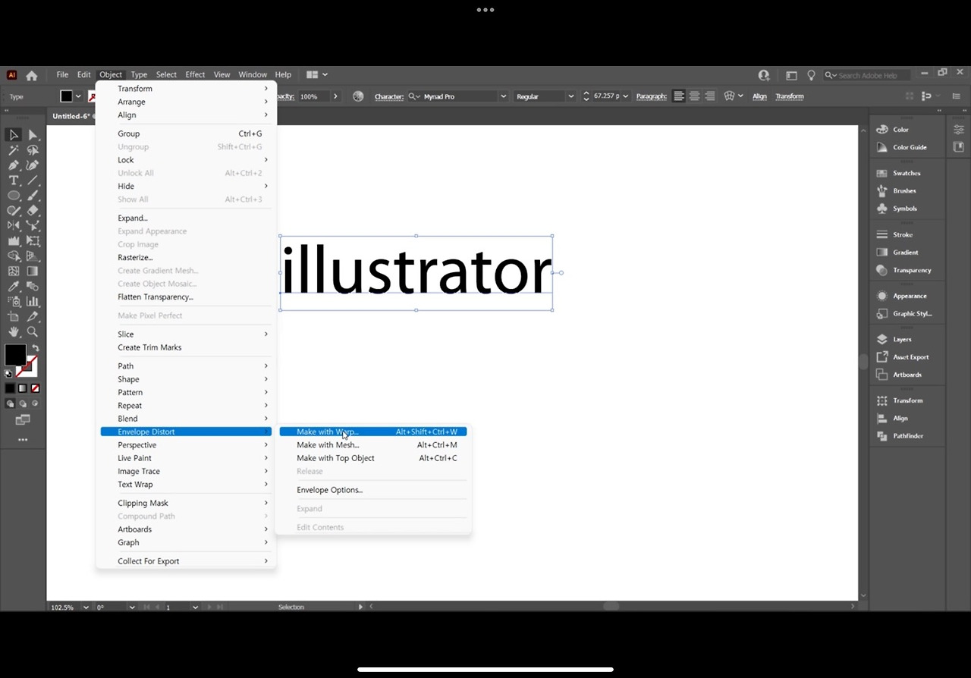This screenshot has height=678, width=971.
Task: Select the Curvature tool
Action: 33,165
